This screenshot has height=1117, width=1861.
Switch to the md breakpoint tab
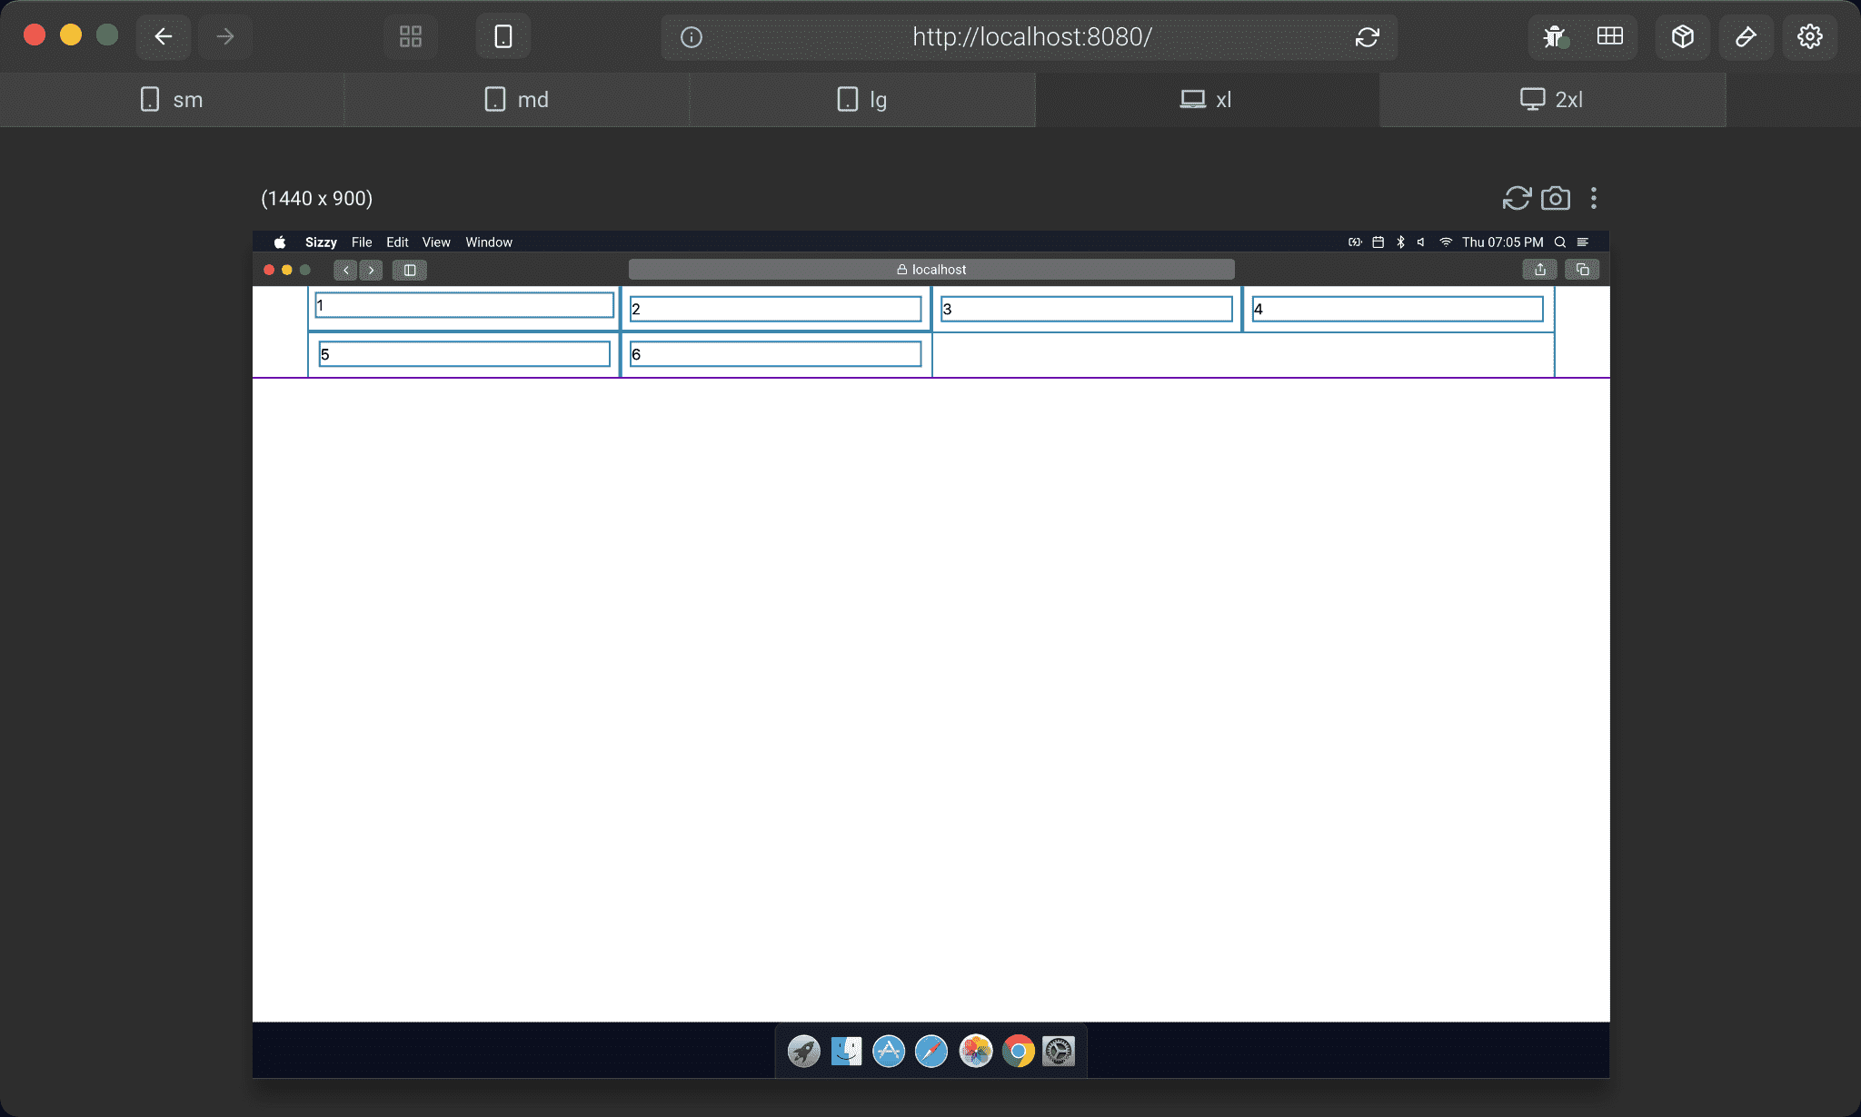click(517, 100)
